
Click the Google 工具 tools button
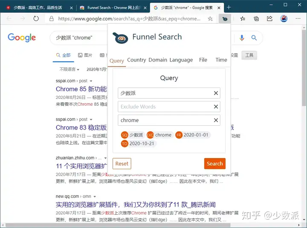pyautogui.click(x=249, y=55)
